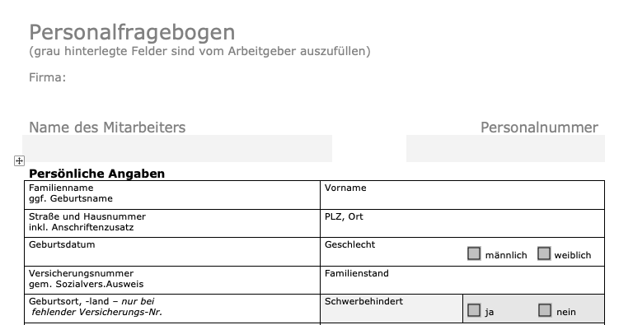Click the Personalnummer gray field

tap(505, 148)
